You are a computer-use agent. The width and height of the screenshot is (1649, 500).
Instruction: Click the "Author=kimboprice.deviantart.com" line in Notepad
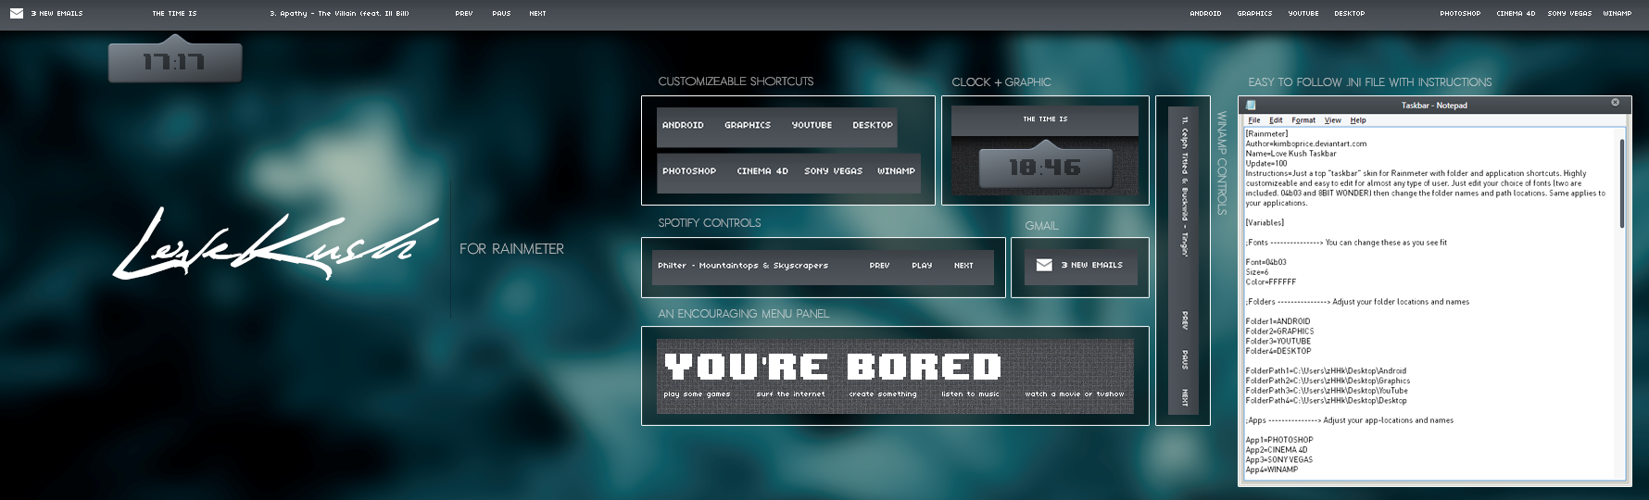[x=1305, y=144]
